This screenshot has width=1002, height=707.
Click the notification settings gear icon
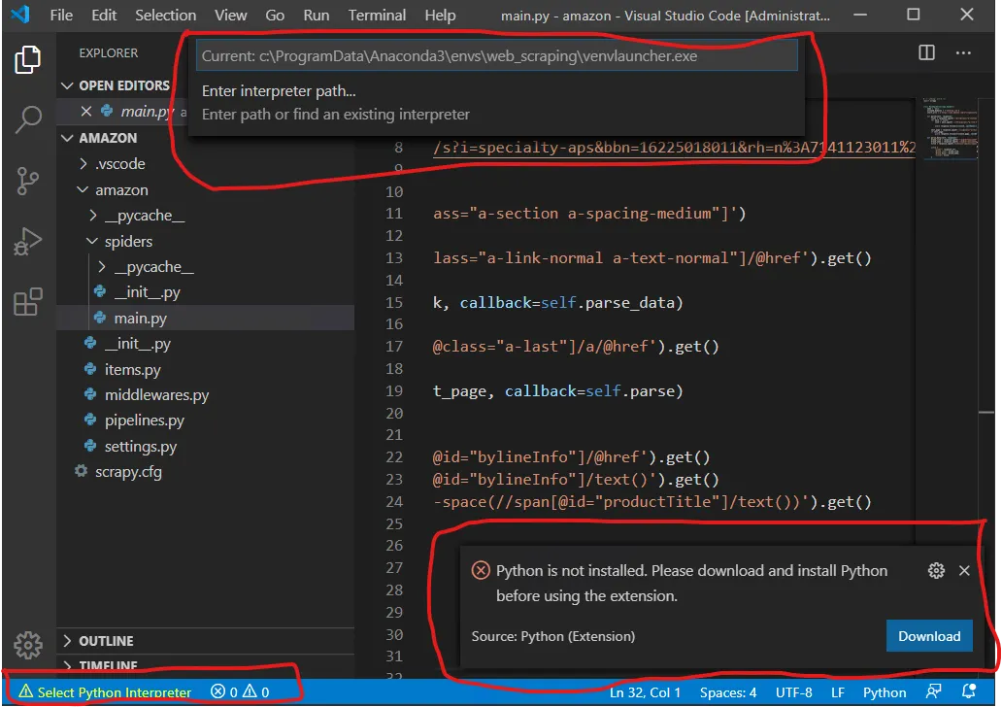tap(936, 570)
